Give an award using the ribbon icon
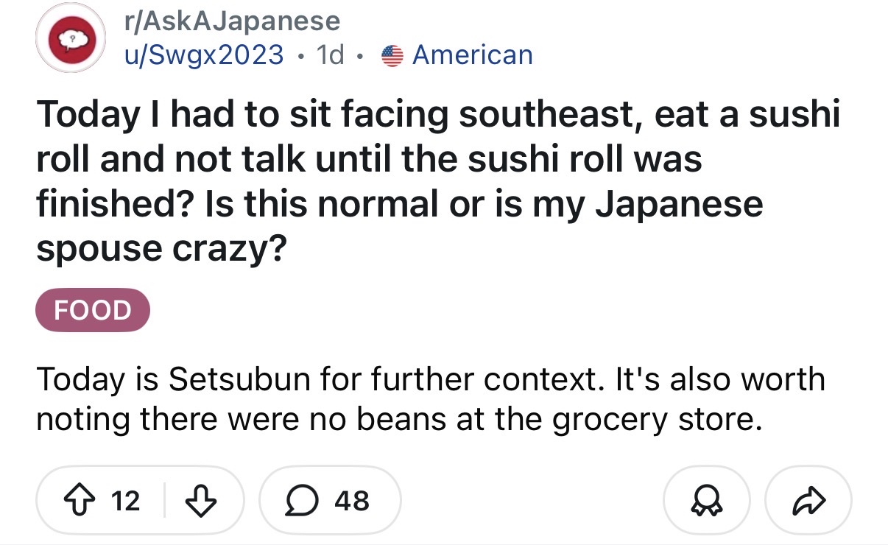This screenshot has width=888, height=545. pos(707,501)
